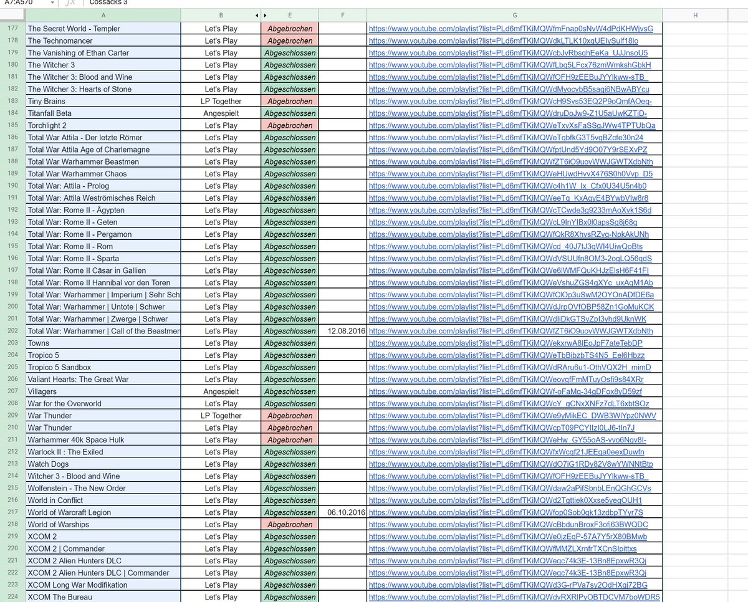The width and height of the screenshot is (748, 602).
Task: Select cell 'Total War: Warhammer | Untote | Schwer'
Action: (x=103, y=307)
